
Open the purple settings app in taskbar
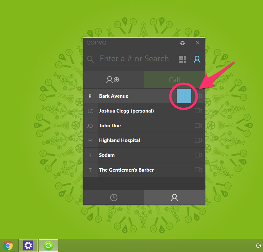(28, 245)
